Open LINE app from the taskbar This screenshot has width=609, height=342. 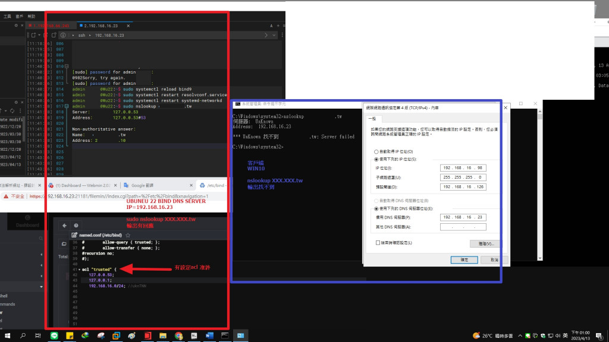[x=54, y=335]
